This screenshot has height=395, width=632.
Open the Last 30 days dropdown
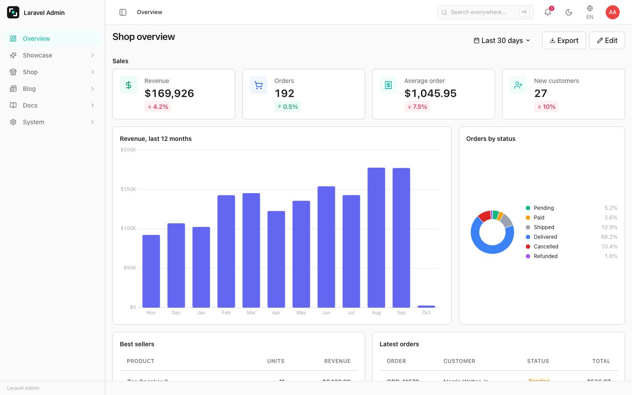click(502, 40)
